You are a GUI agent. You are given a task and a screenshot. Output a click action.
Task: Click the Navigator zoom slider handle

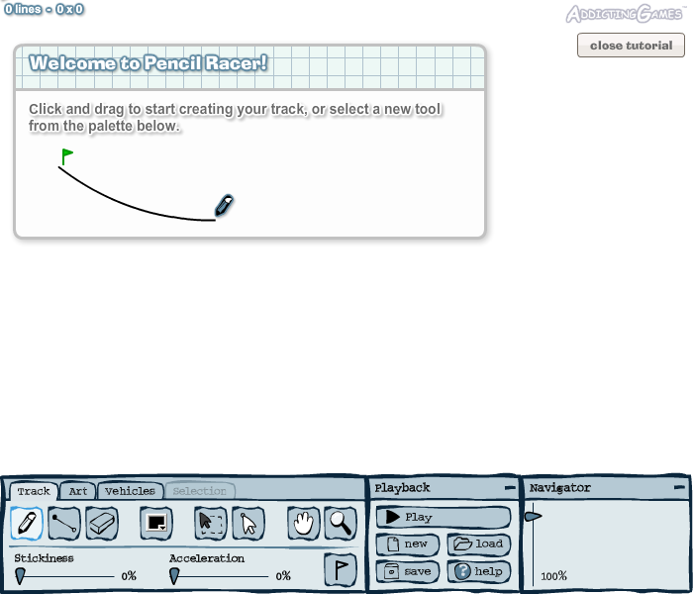(533, 516)
